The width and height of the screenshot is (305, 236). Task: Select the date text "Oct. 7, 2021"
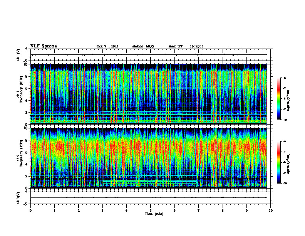[107, 46]
